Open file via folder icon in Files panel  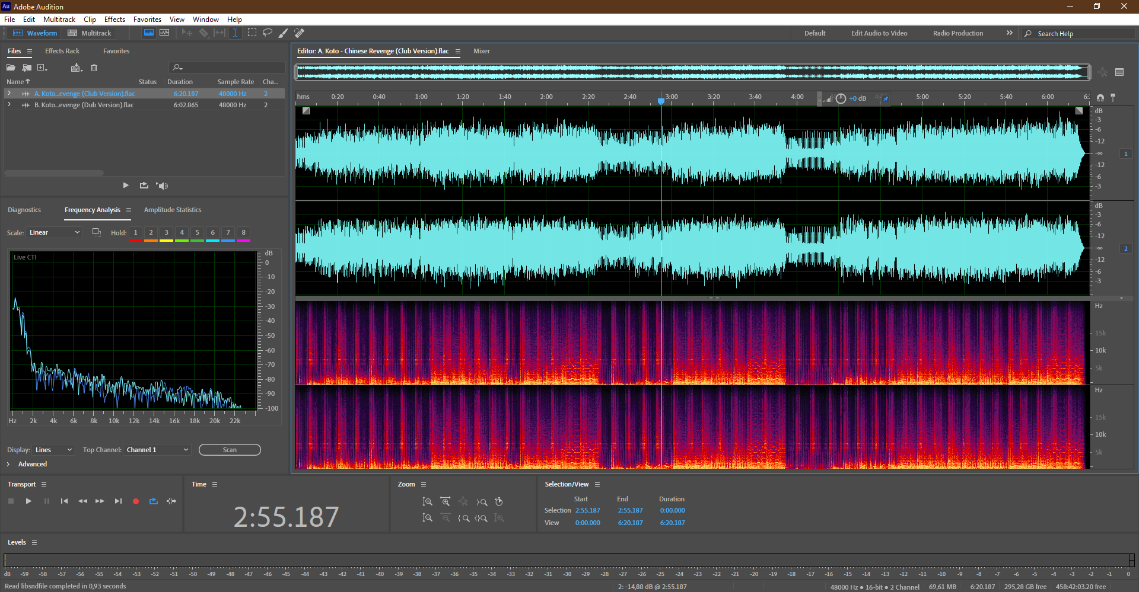[11, 68]
